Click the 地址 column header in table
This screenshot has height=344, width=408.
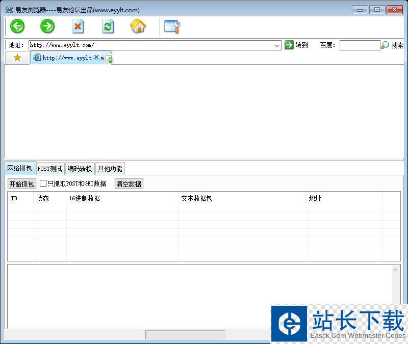coord(344,198)
